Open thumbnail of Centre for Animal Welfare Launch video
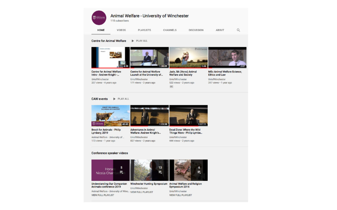 149,58
